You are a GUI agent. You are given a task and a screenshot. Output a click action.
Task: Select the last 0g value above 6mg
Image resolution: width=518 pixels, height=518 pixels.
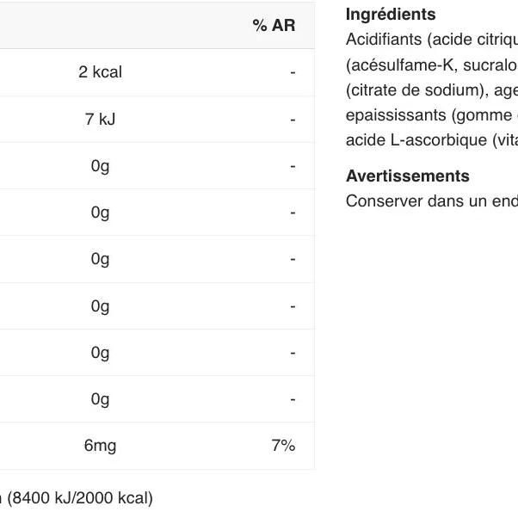(100, 399)
